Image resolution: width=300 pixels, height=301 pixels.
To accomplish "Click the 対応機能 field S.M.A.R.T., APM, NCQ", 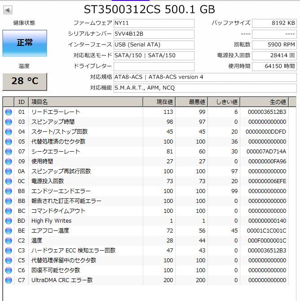I will tap(205, 88).
